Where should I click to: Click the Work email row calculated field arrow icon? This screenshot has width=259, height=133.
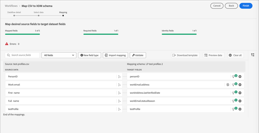(x=119, y=85)
